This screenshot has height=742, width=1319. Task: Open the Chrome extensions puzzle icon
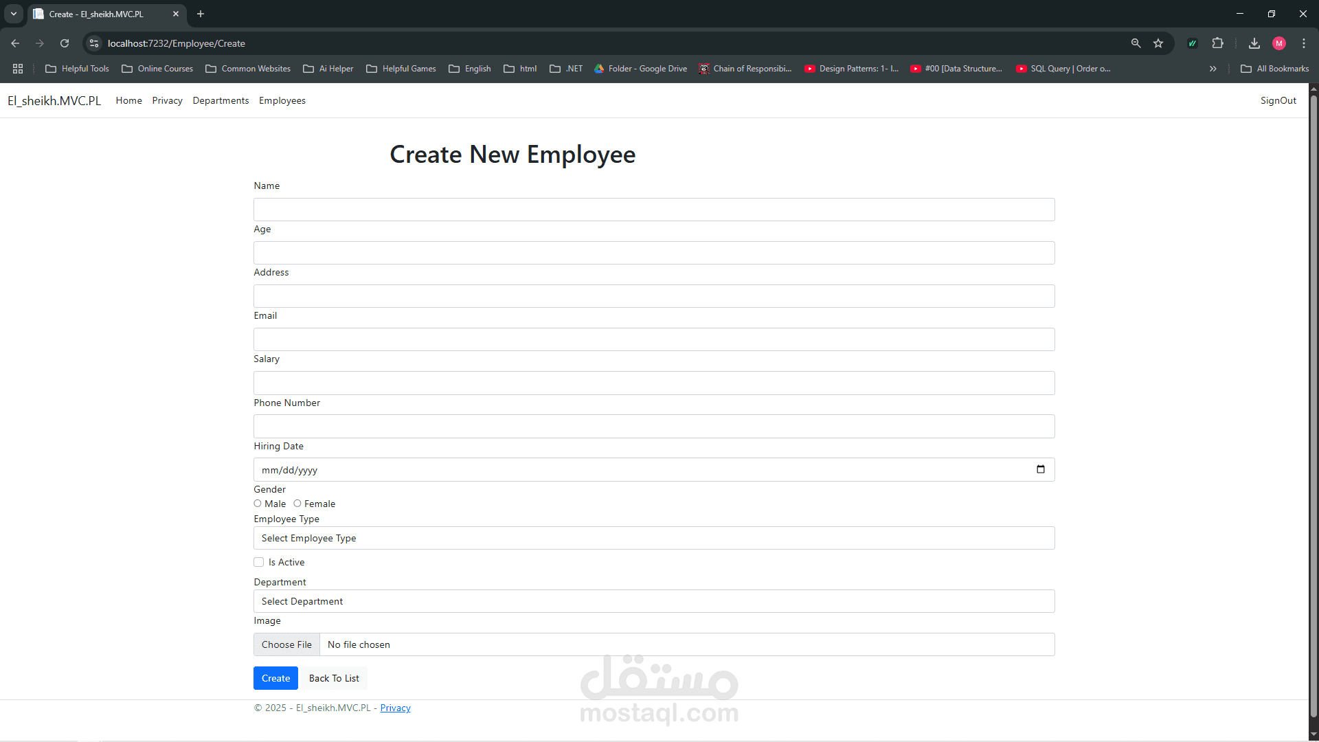[x=1217, y=43]
